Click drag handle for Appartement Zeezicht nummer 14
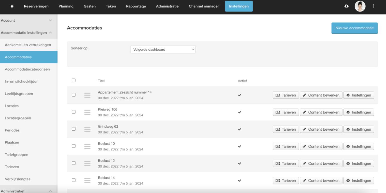This screenshot has width=386, height=193. point(87,95)
